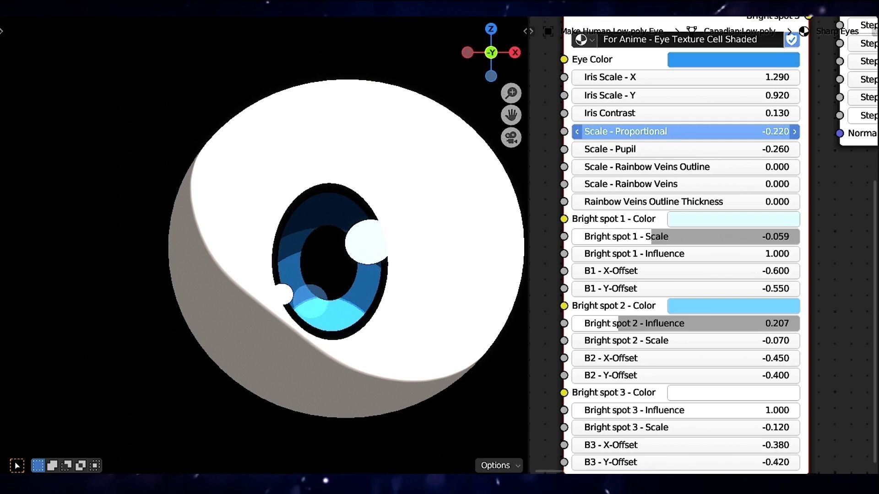Click the region toggle arrows icon
The width and height of the screenshot is (879, 494).
(x=528, y=31)
